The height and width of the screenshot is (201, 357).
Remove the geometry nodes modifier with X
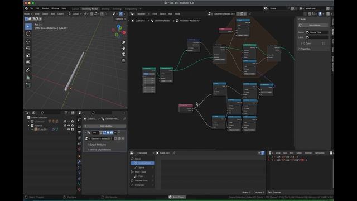(119, 133)
